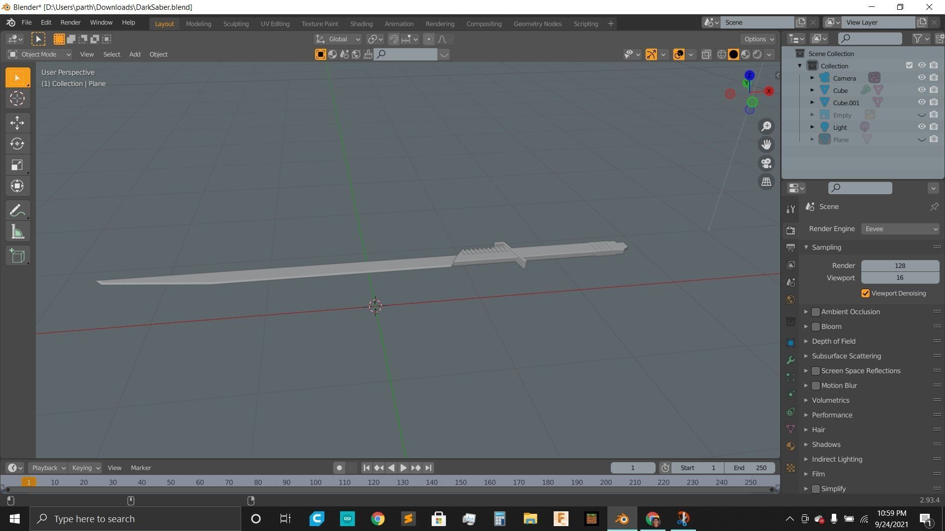Activate the Transform tool
Screen dimensions: 945x531
(17, 186)
